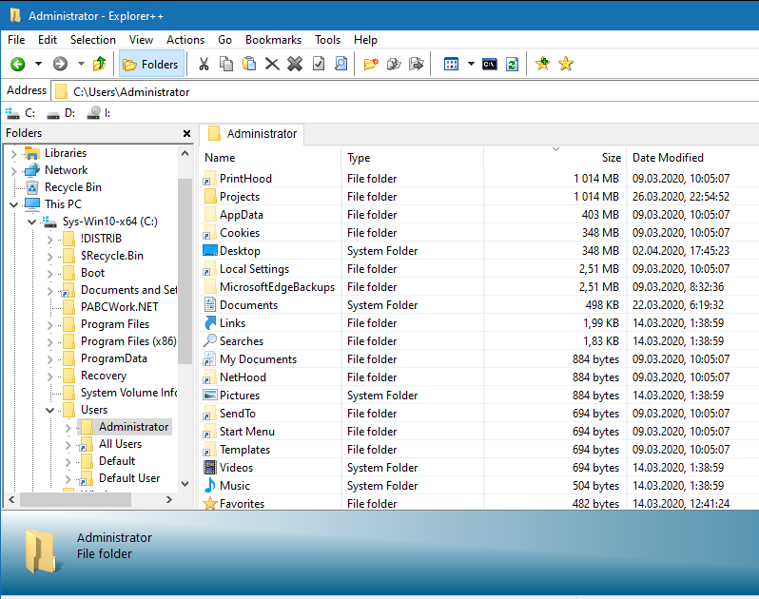759x599 pixels.
Task: Toggle the Folders pane button
Action: [151, 64]
